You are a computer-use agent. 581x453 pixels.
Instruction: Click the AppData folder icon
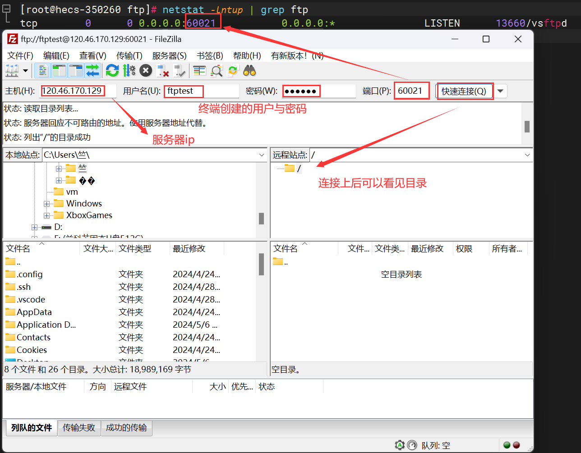[x=10, y=312]
